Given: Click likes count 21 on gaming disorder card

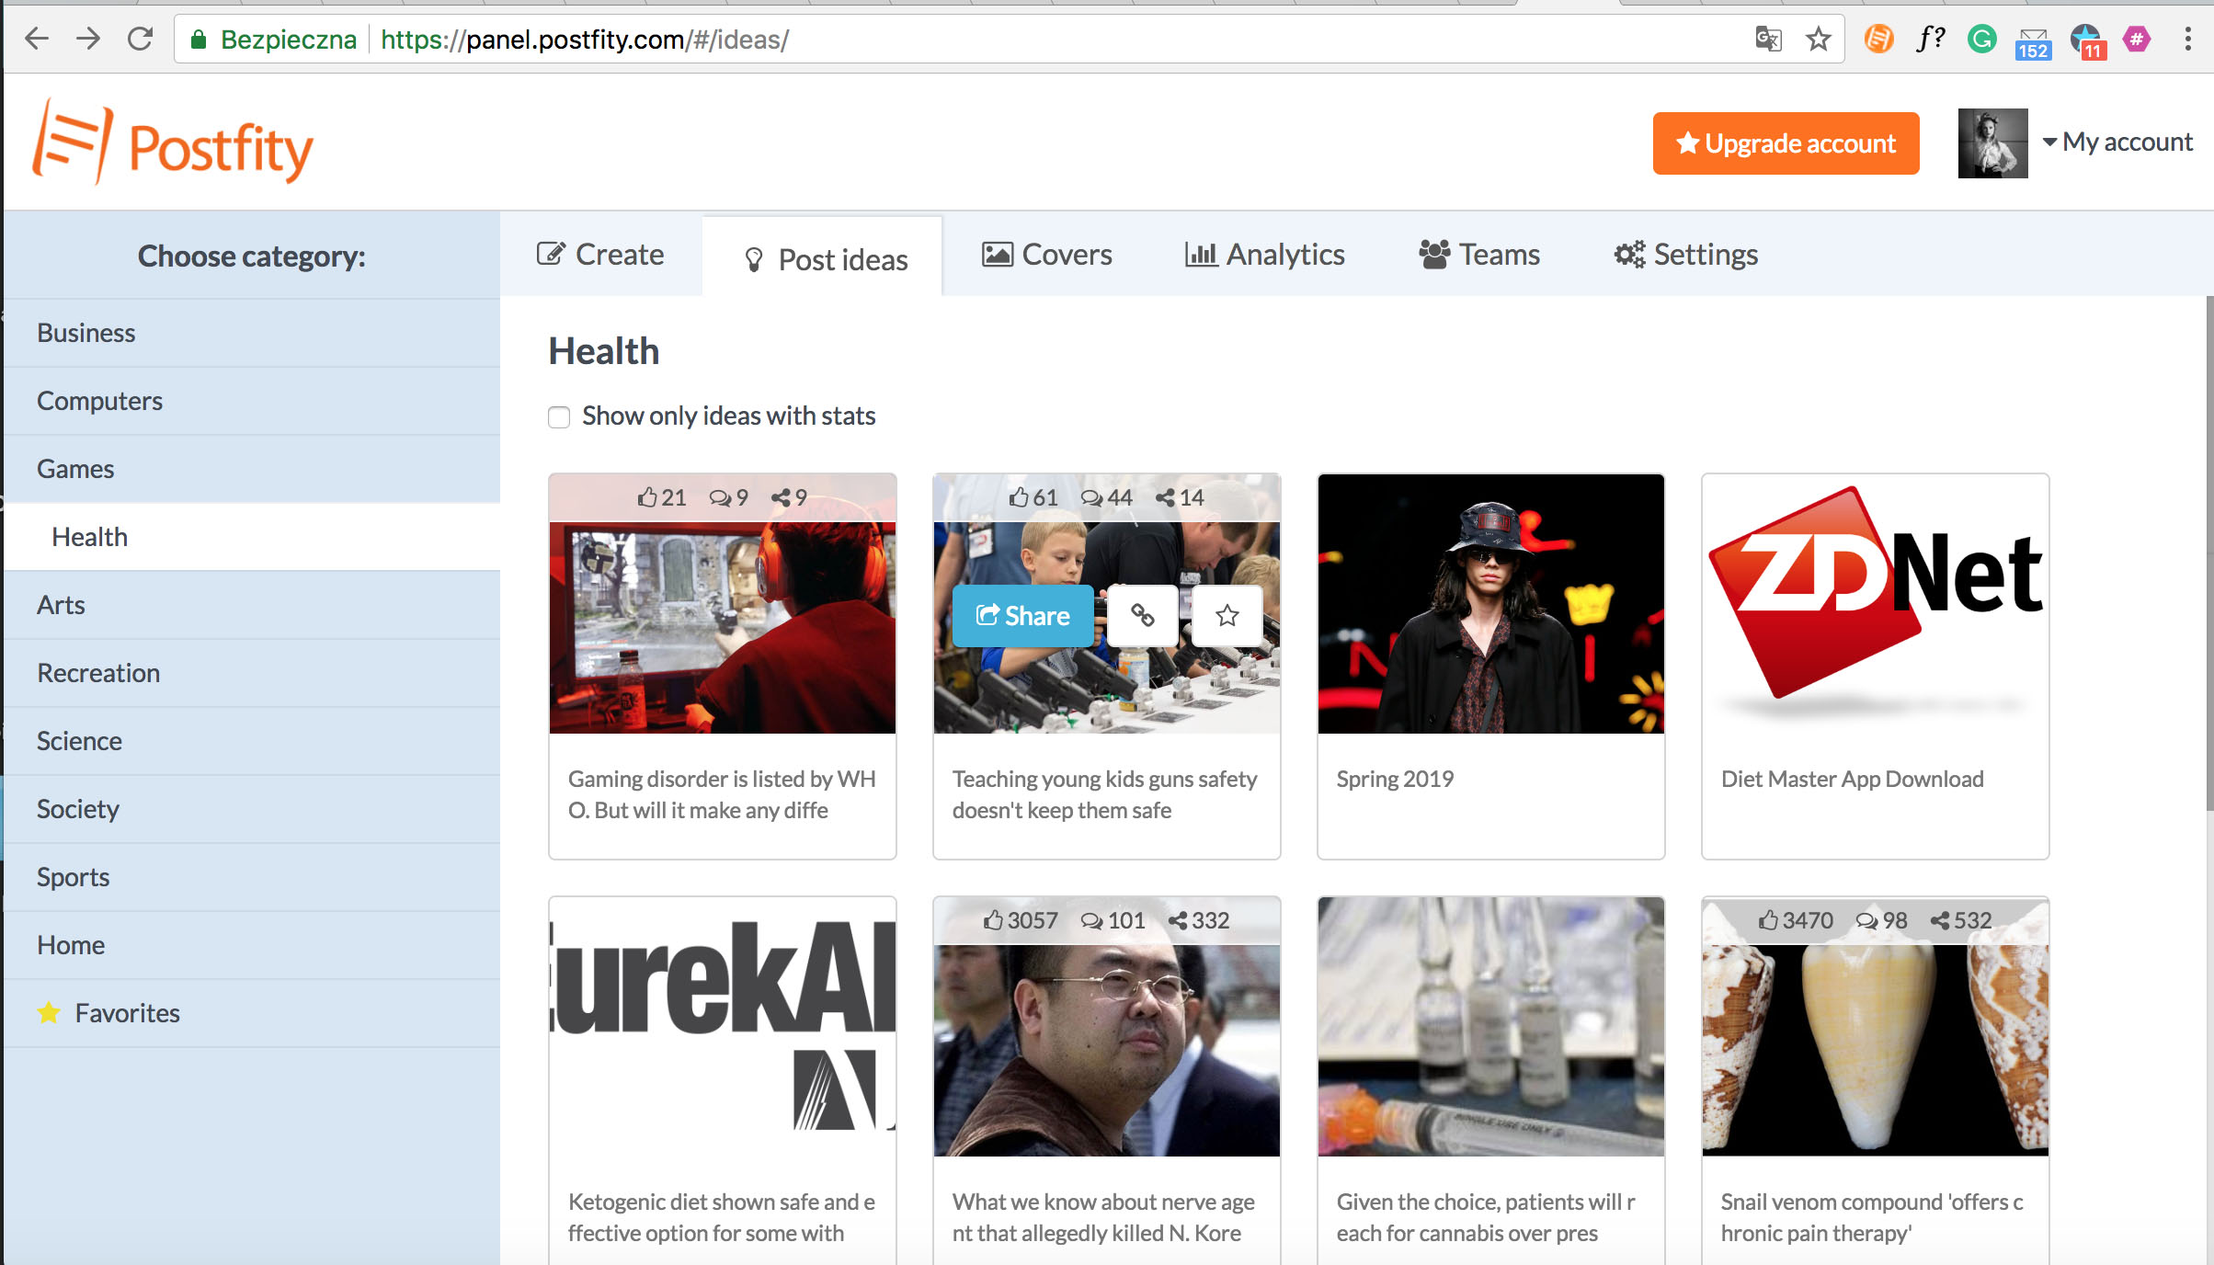Looking at the screenshot, I should coord(662,497).
